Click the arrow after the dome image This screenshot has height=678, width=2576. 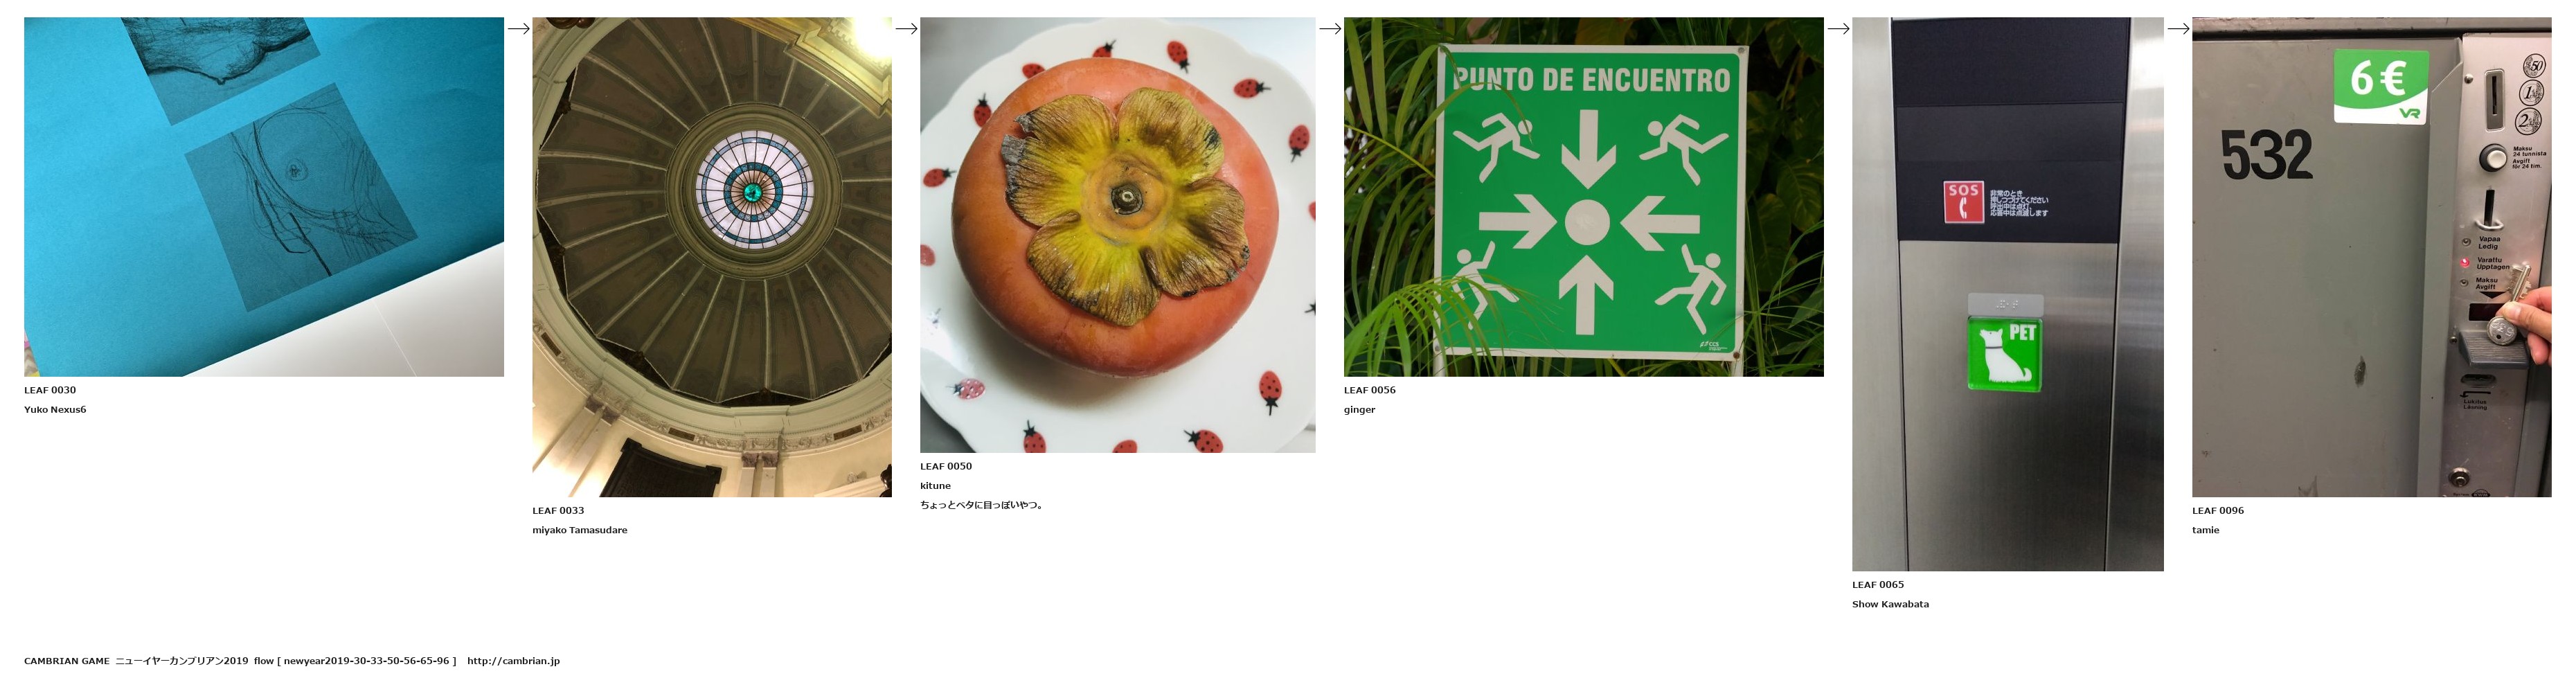(x=906, y=29)
